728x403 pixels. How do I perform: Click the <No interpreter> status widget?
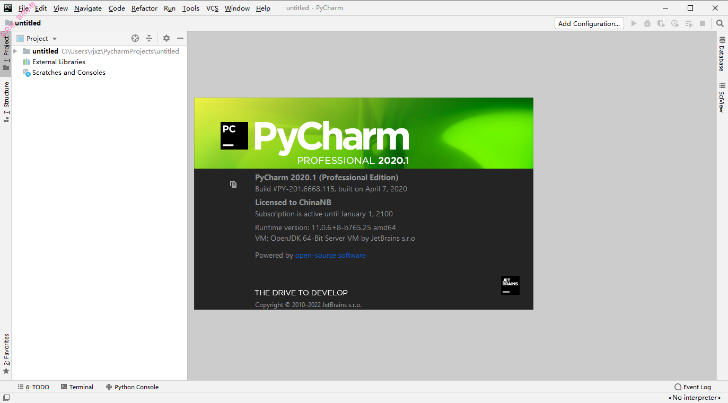click(695, 398)
